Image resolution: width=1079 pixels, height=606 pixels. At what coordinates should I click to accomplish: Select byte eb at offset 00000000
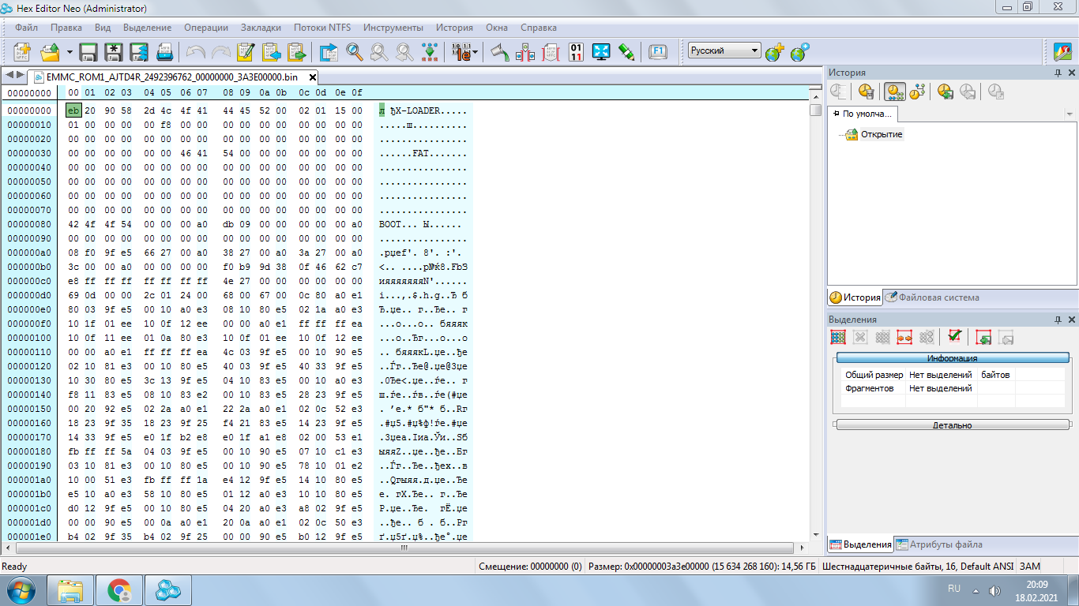(73, 110)
